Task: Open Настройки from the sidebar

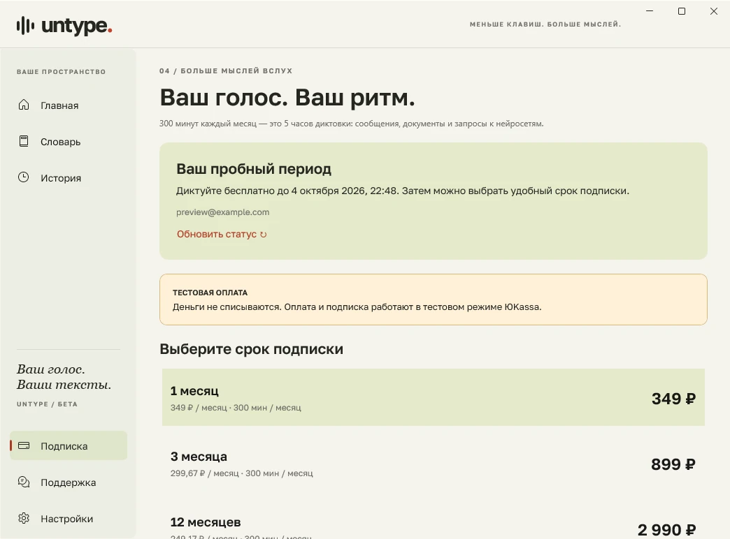Action: point(69,519)
